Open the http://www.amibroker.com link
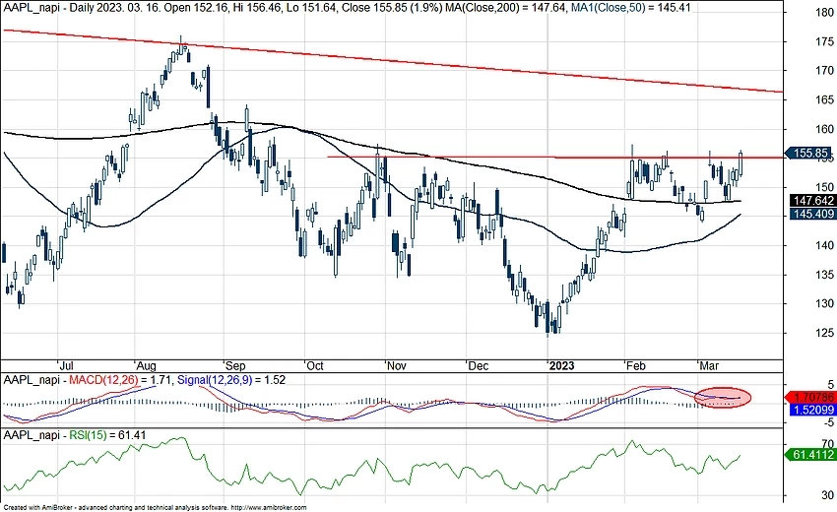 (x=269, y=508)
